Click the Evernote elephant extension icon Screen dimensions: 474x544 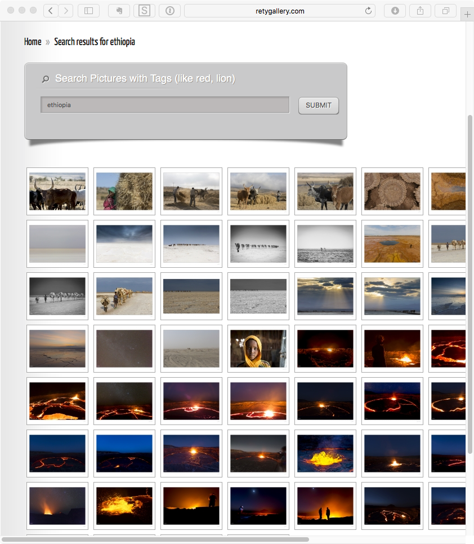tap(119, 11)
